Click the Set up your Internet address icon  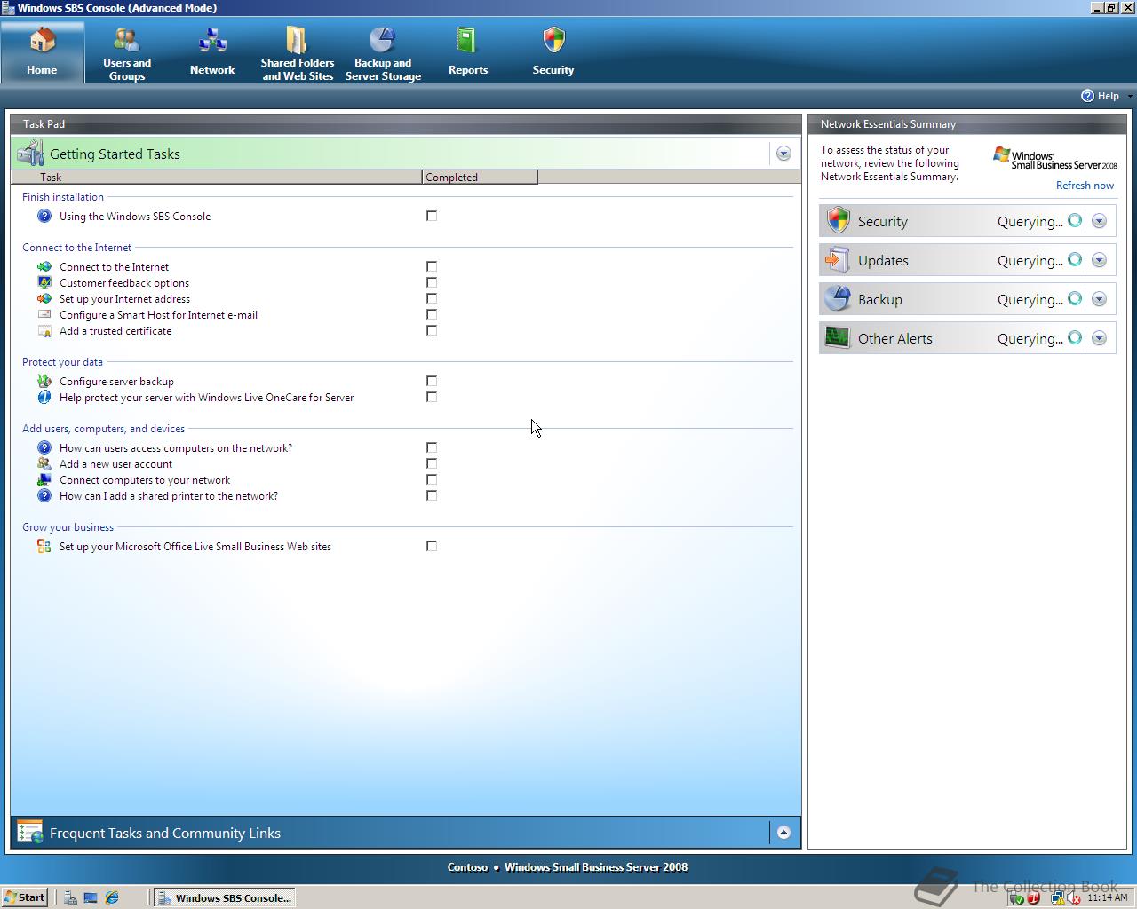(x=44, y=298)
